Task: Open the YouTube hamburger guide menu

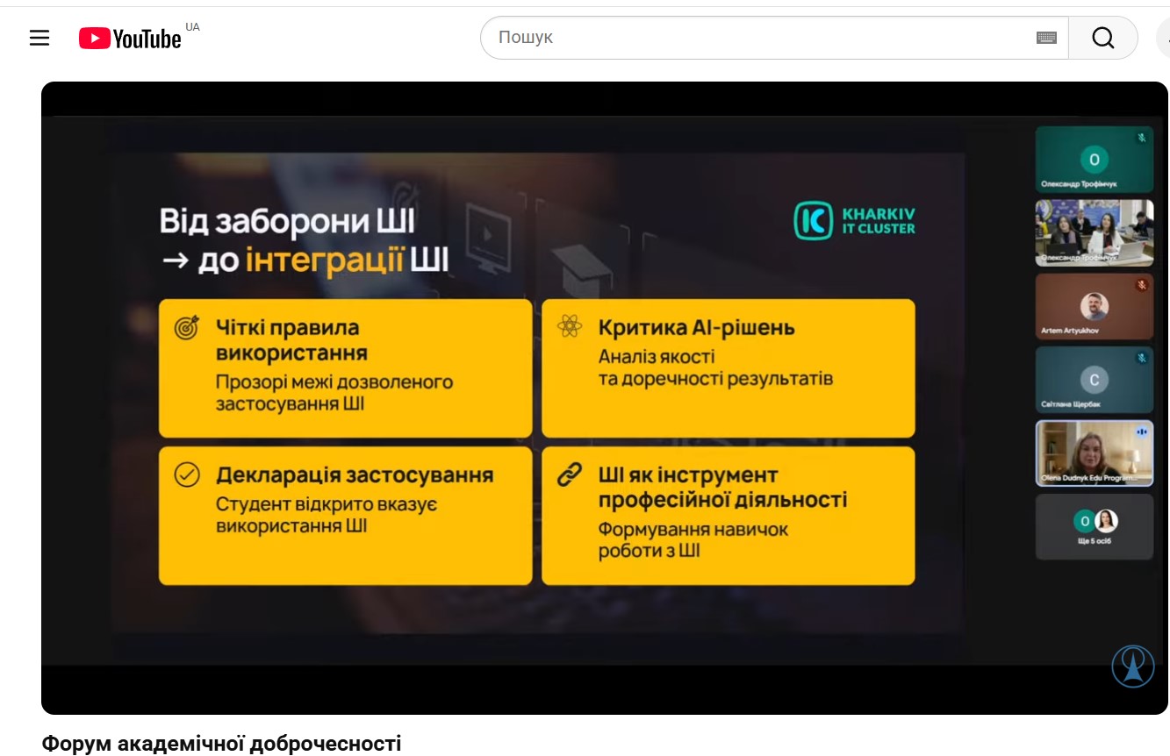Action: [x=39, y=38]
